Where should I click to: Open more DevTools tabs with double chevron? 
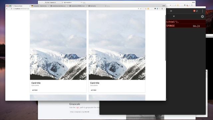[171, 11]
